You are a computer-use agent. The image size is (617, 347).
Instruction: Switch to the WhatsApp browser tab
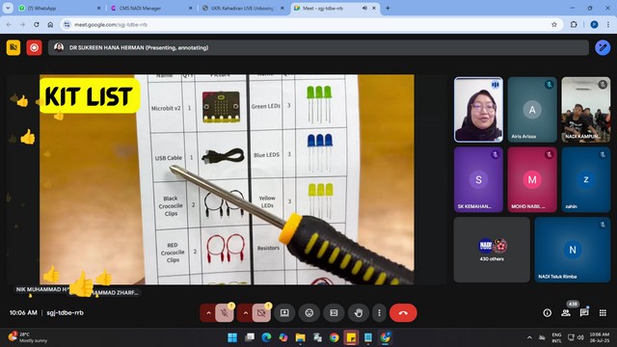60,8
